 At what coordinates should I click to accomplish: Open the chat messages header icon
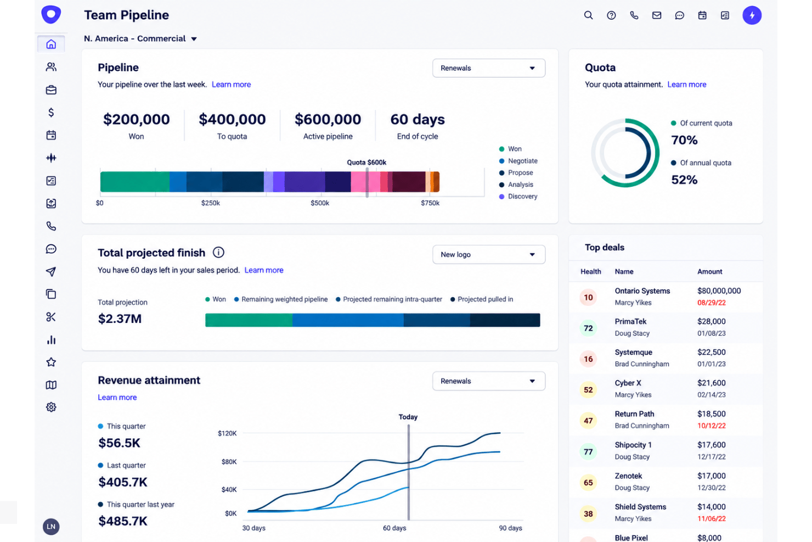[679, 15]
